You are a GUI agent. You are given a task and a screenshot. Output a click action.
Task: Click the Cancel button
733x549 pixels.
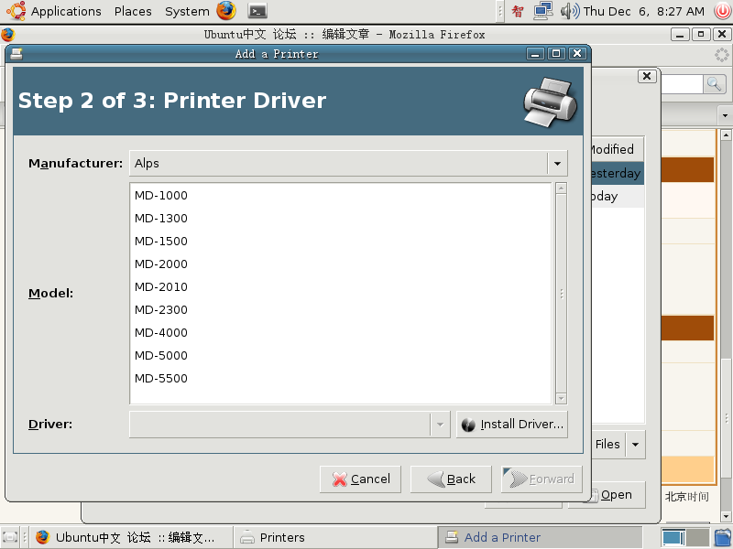360,479
